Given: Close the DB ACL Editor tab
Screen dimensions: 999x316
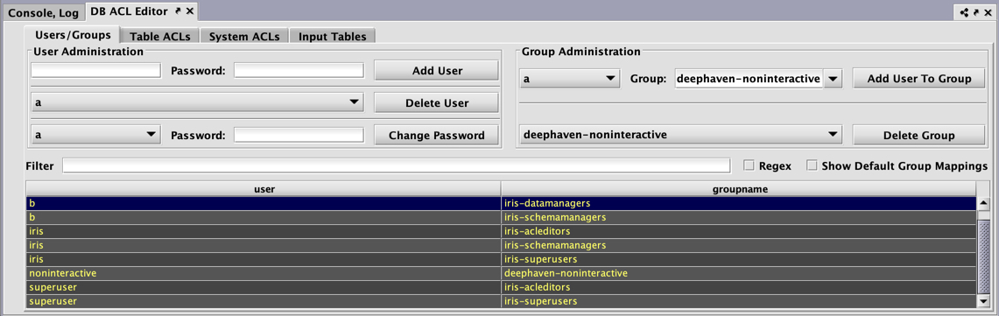Looking at the screenshot, I should [x=190, y=11].
